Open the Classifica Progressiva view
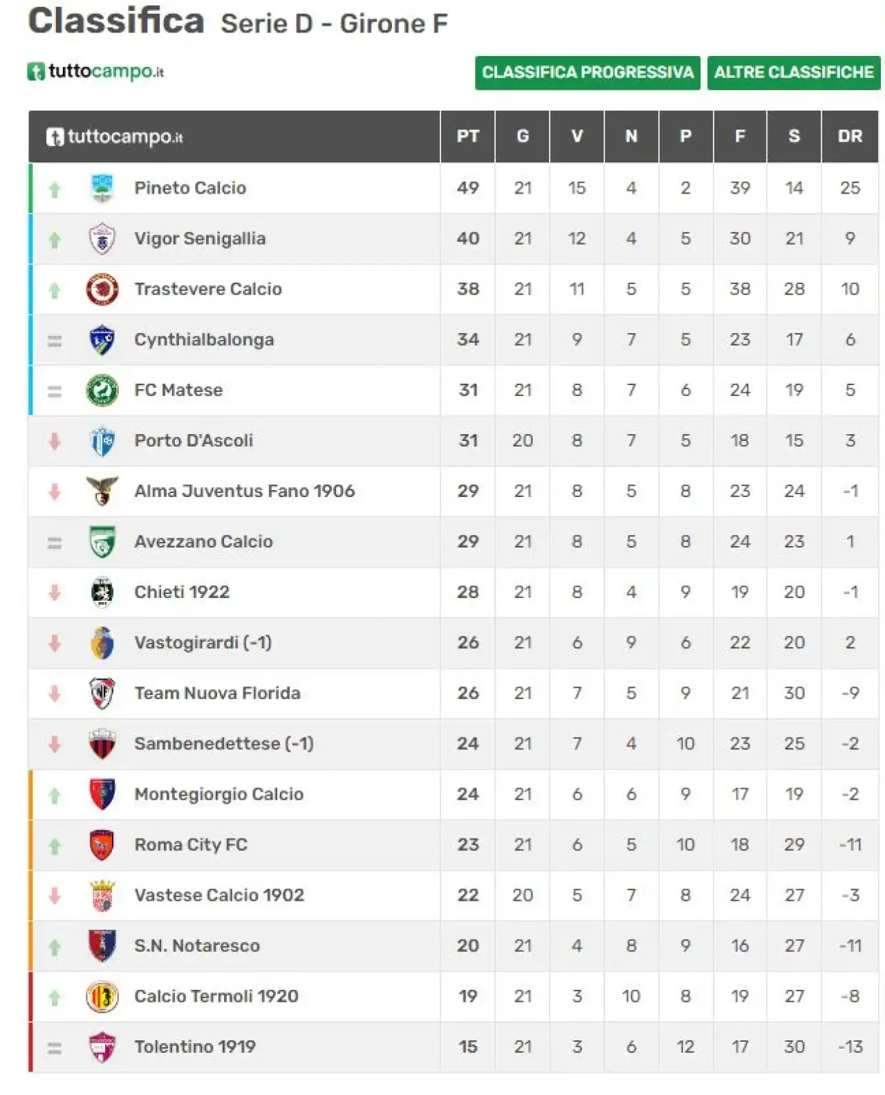 click(x=588, y=73)
